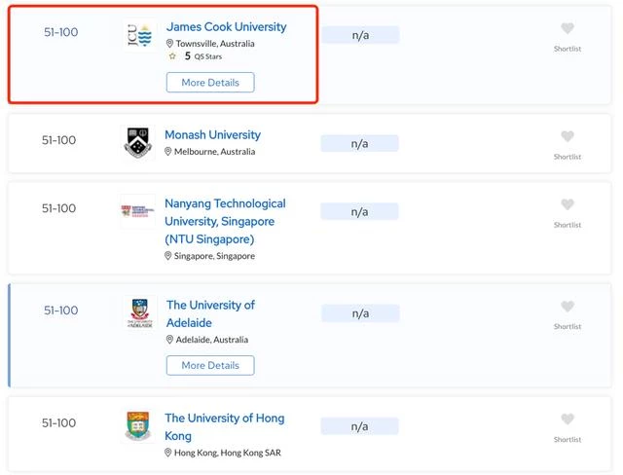This screenshot has height=475, width=623.
Task: Click 51-100 rank of Nanyang Technological University
Action: tap(58, 208)
